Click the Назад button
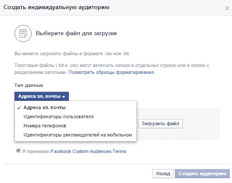This screenshot has height=183, width=232. [163, 173]
